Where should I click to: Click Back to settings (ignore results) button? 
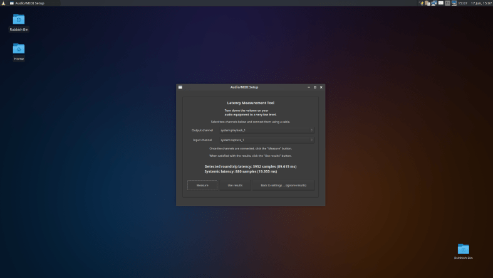pos(283,185)
